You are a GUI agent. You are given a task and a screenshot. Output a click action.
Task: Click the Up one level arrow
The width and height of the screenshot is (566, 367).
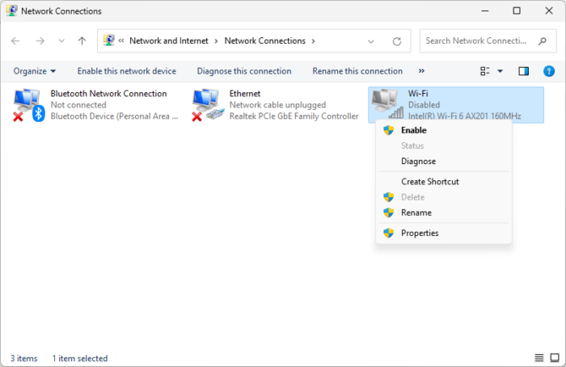pyautogui.click(x=82, y=40)
